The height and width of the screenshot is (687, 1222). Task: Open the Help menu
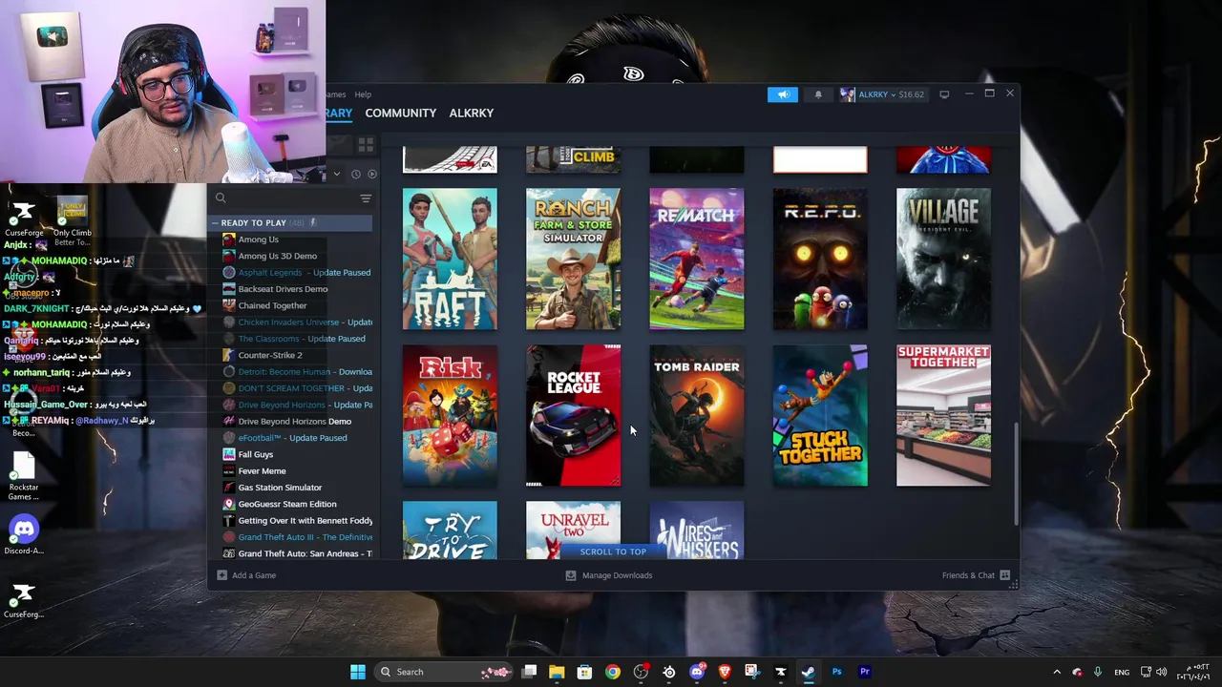click(363, 94)
